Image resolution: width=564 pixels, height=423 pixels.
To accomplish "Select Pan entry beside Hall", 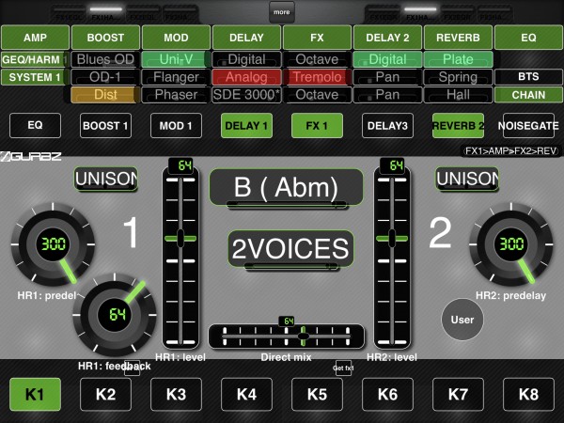I will (x=387, y=95).
